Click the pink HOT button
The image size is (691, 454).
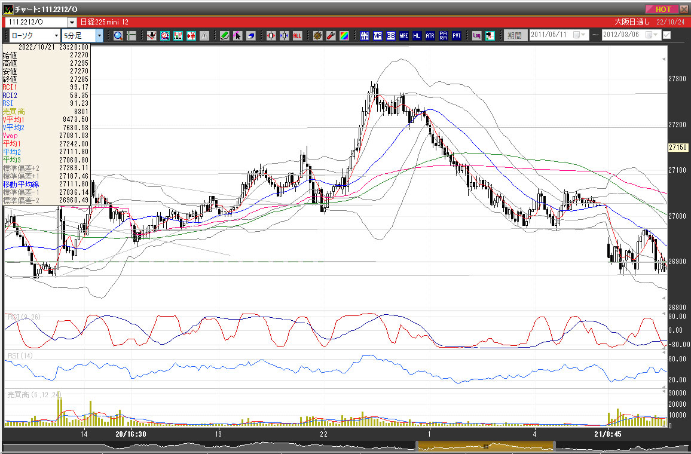click(x=661, y=9)
